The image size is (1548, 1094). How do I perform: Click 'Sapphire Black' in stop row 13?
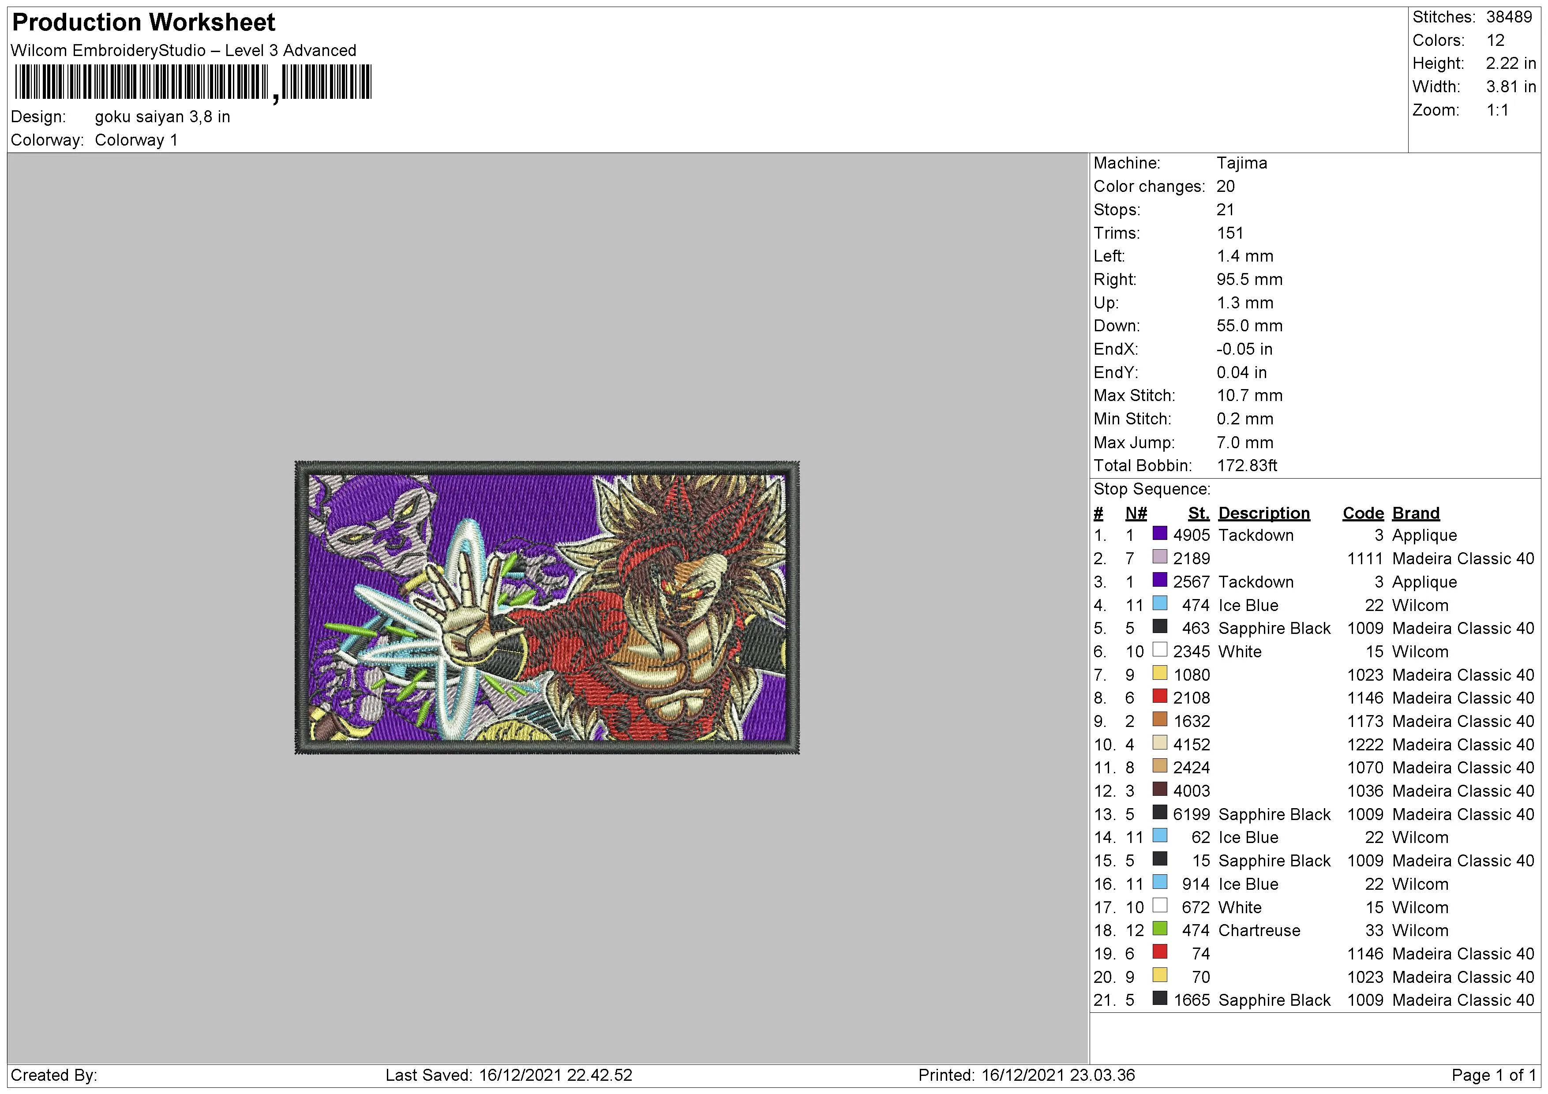[x=1274, y=815]
